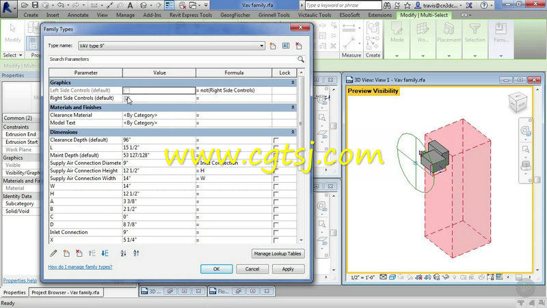Click the New Type icon beside Type name

coord(273,46)
